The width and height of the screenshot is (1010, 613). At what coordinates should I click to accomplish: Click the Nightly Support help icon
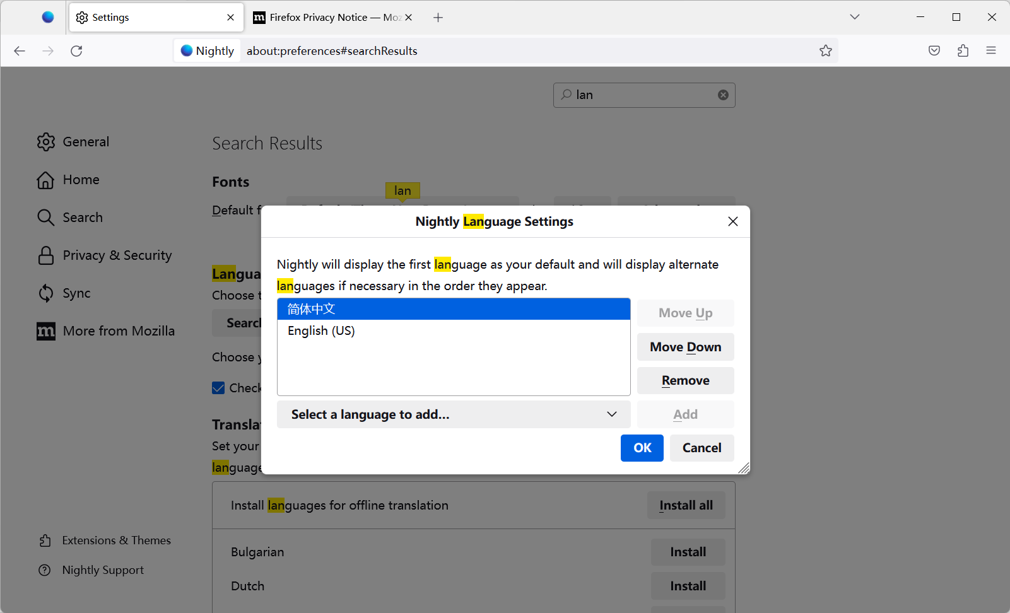click(x=45, y=570)
